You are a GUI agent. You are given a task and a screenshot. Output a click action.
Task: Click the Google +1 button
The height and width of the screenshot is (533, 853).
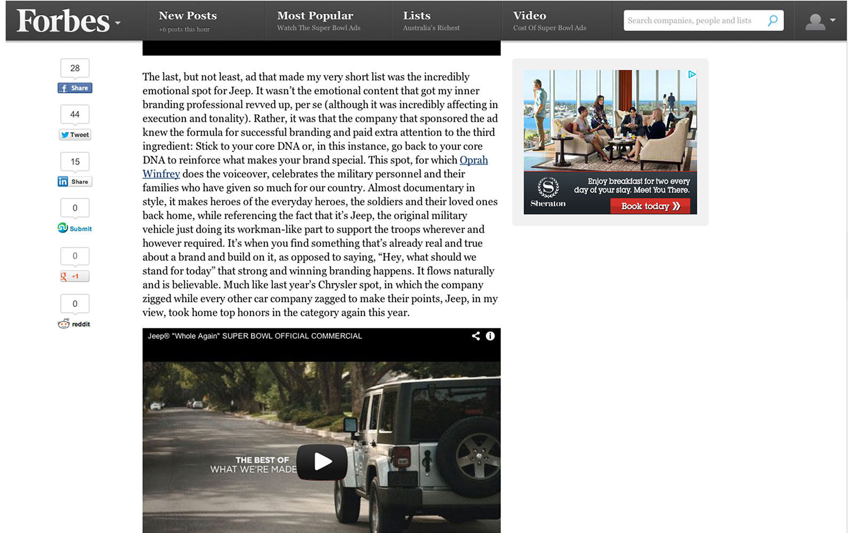click(x=75, y=276)
